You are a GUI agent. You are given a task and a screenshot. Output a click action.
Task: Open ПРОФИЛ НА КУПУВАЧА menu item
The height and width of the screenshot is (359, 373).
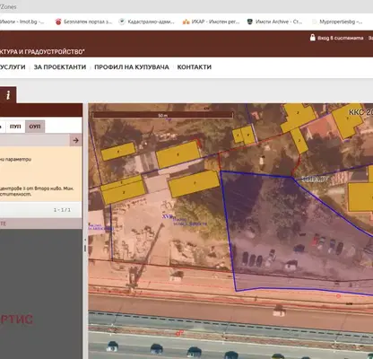click(132, 67)
